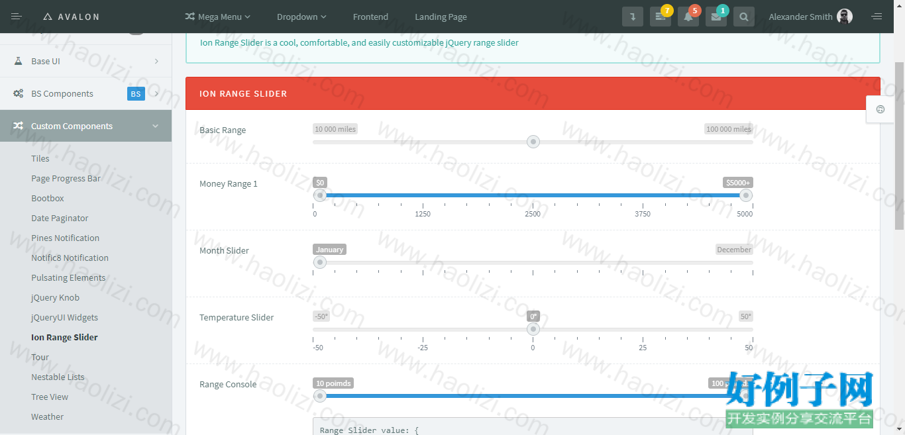This screenshot has width=905, height=435.
Task: Open tasks list with badge 7
Action: coord(661,17)
